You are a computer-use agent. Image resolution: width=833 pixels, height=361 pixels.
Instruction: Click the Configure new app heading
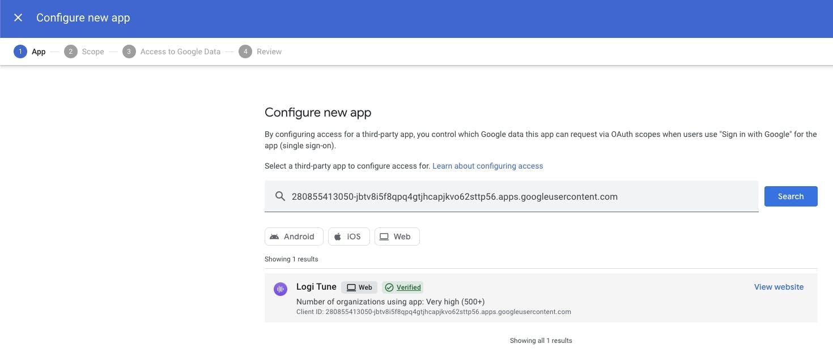(x=318, y=112)
